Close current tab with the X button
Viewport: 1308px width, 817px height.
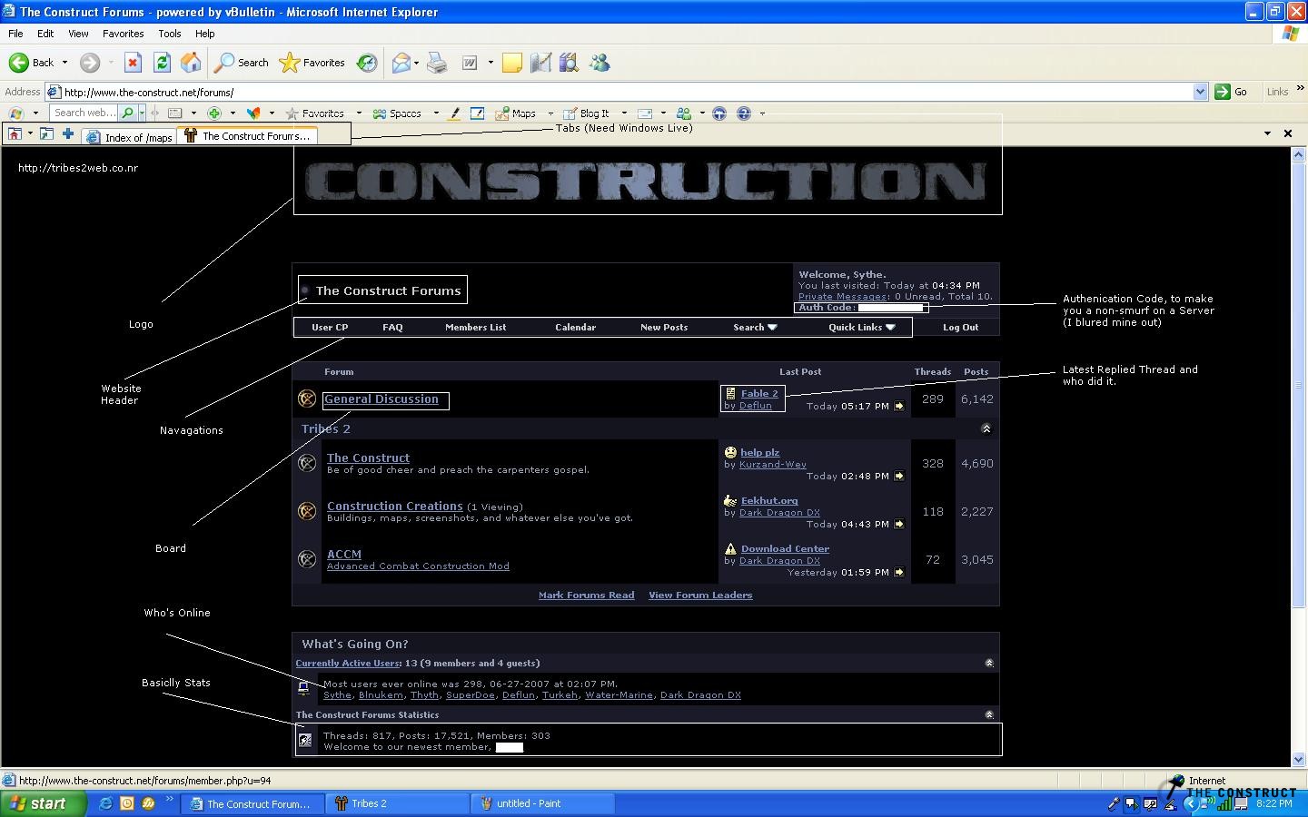pyautogui.click(x=1287, y=133)
